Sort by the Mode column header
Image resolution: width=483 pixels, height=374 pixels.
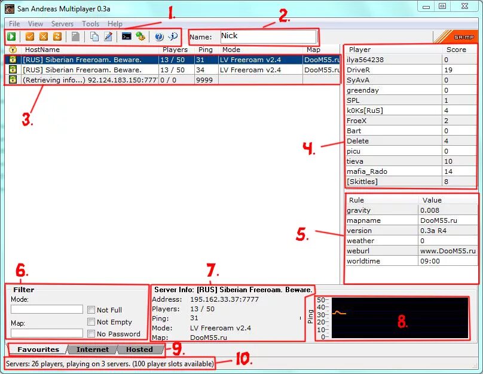pyautogui.click(x=261, y=50)
